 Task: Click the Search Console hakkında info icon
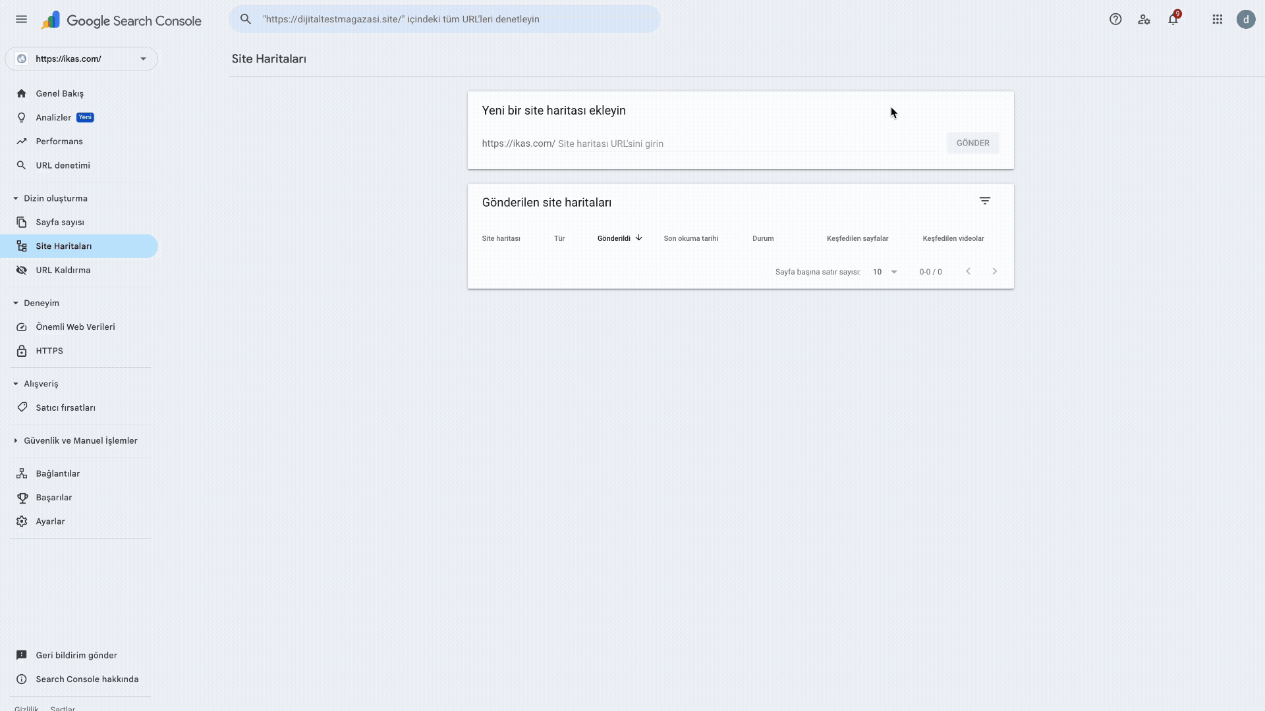point(22,679)
